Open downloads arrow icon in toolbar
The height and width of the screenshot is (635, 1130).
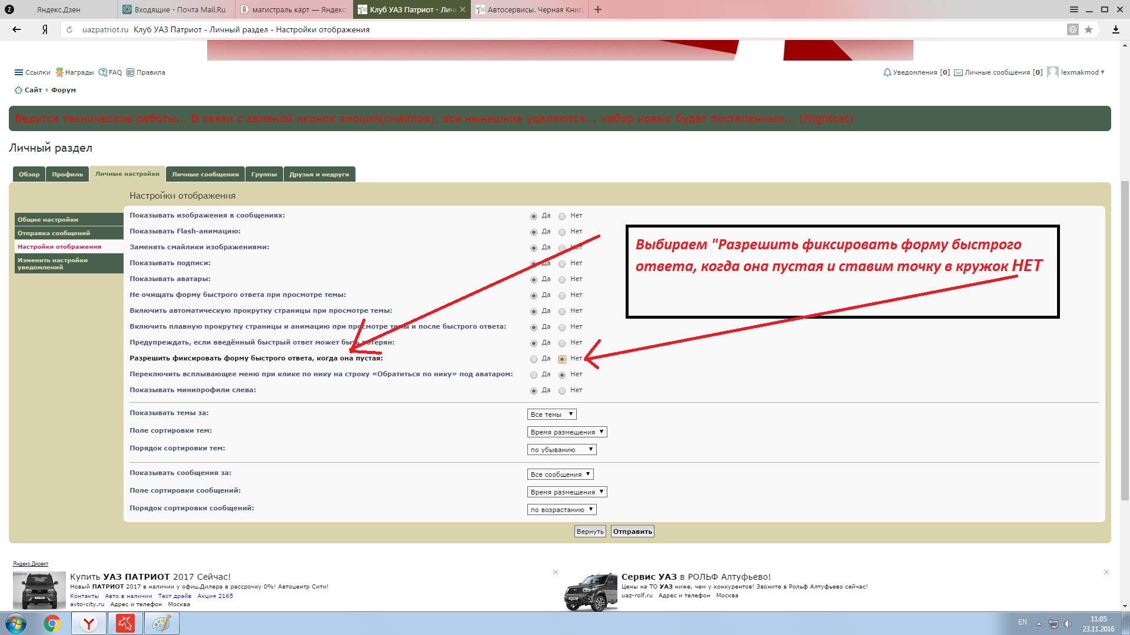pos(1115,29)
